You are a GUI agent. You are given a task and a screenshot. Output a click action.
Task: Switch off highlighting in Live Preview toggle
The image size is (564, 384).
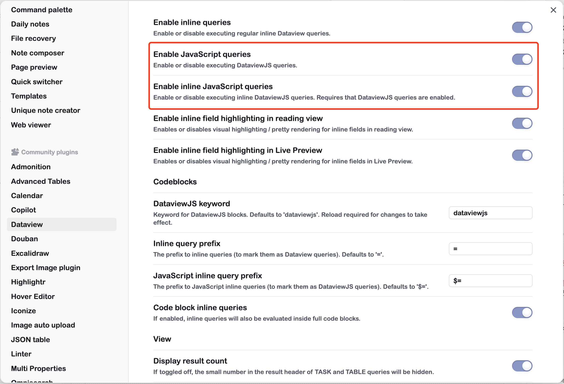click(x=522, y=155)
